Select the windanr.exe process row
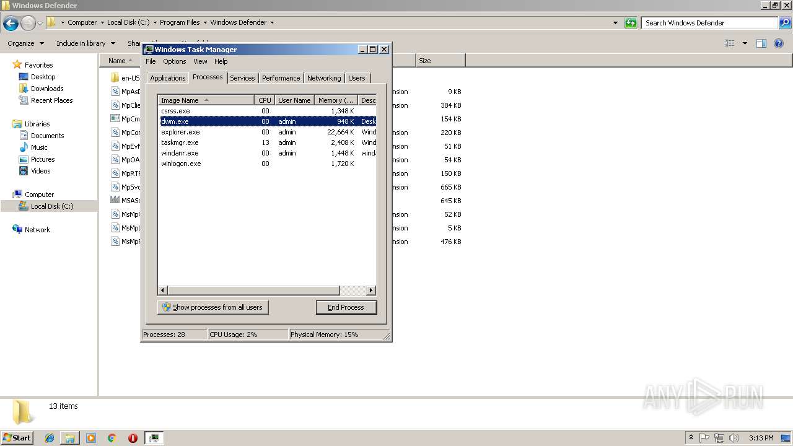This screenshot has width=793, height=446. tap(267, 153)
